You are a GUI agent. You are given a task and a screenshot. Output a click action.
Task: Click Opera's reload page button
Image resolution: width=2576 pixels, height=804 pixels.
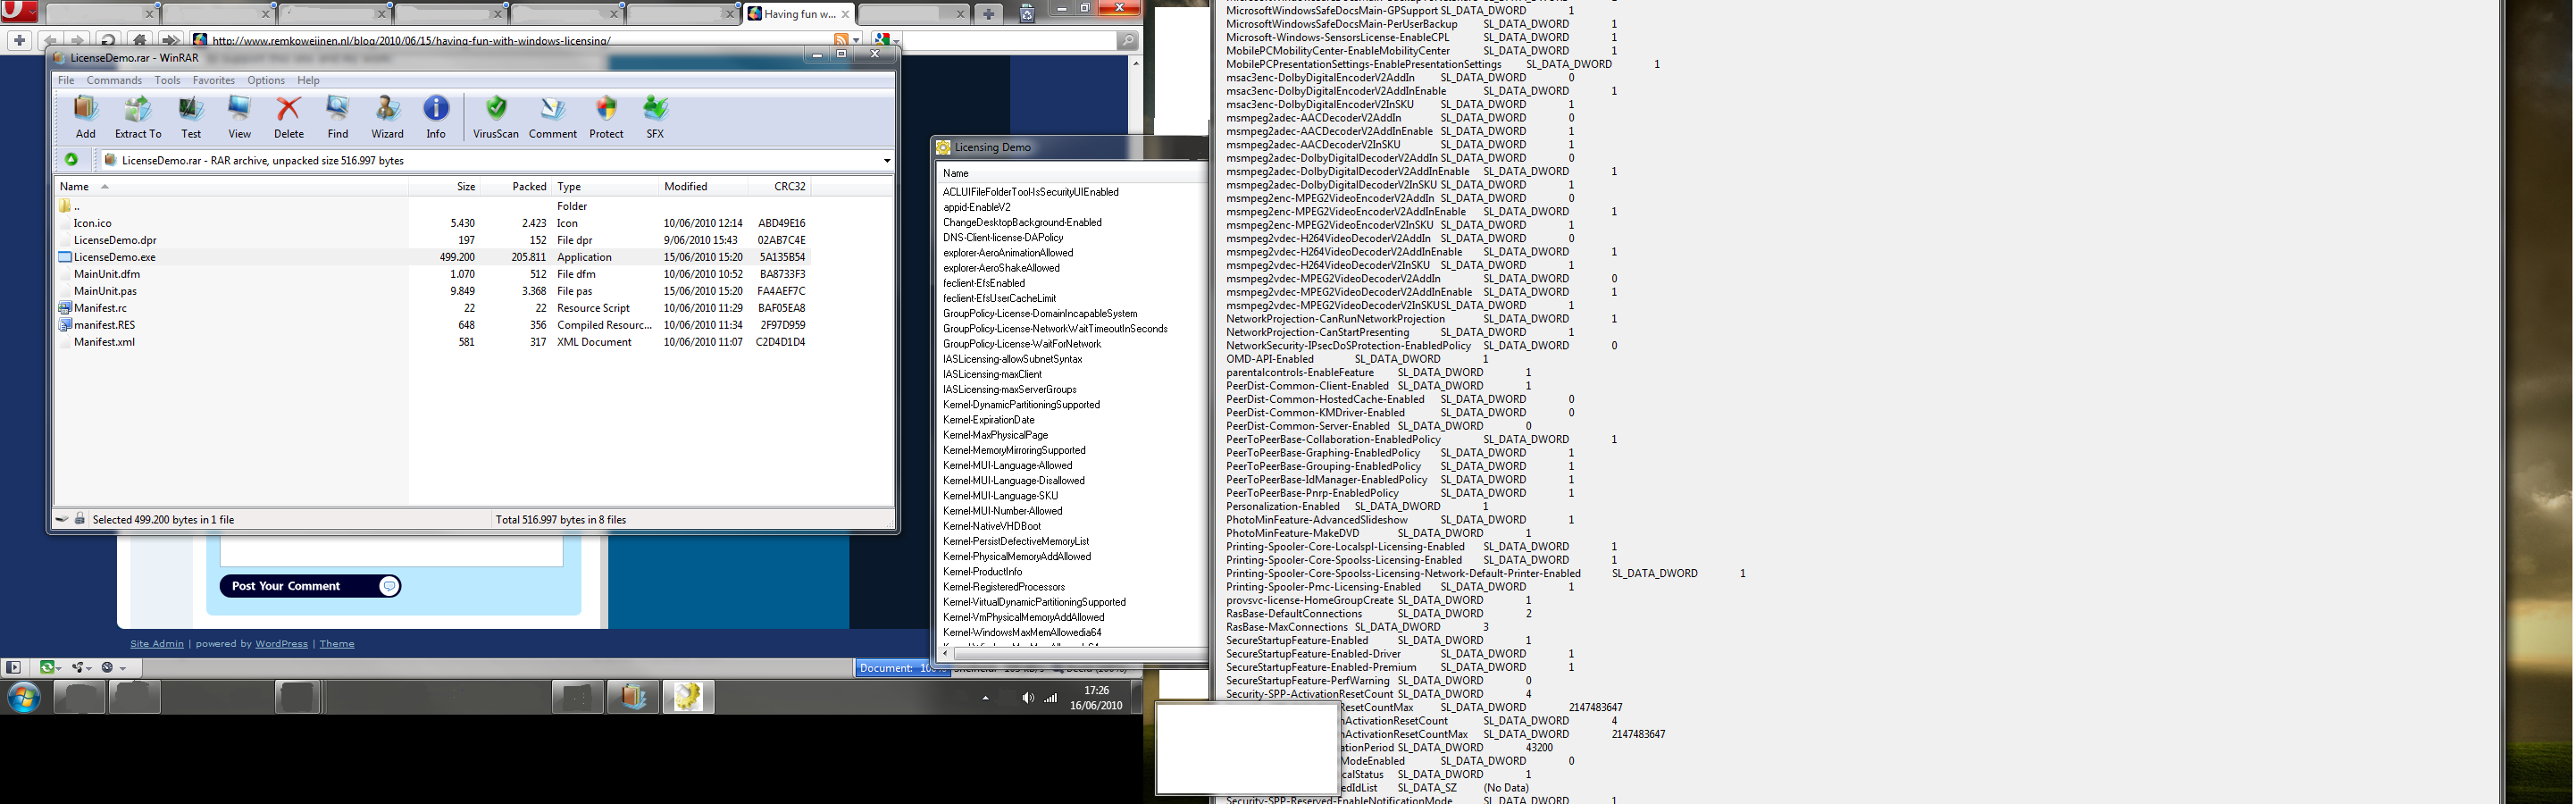pyautogui.click(x=108, y=41)
